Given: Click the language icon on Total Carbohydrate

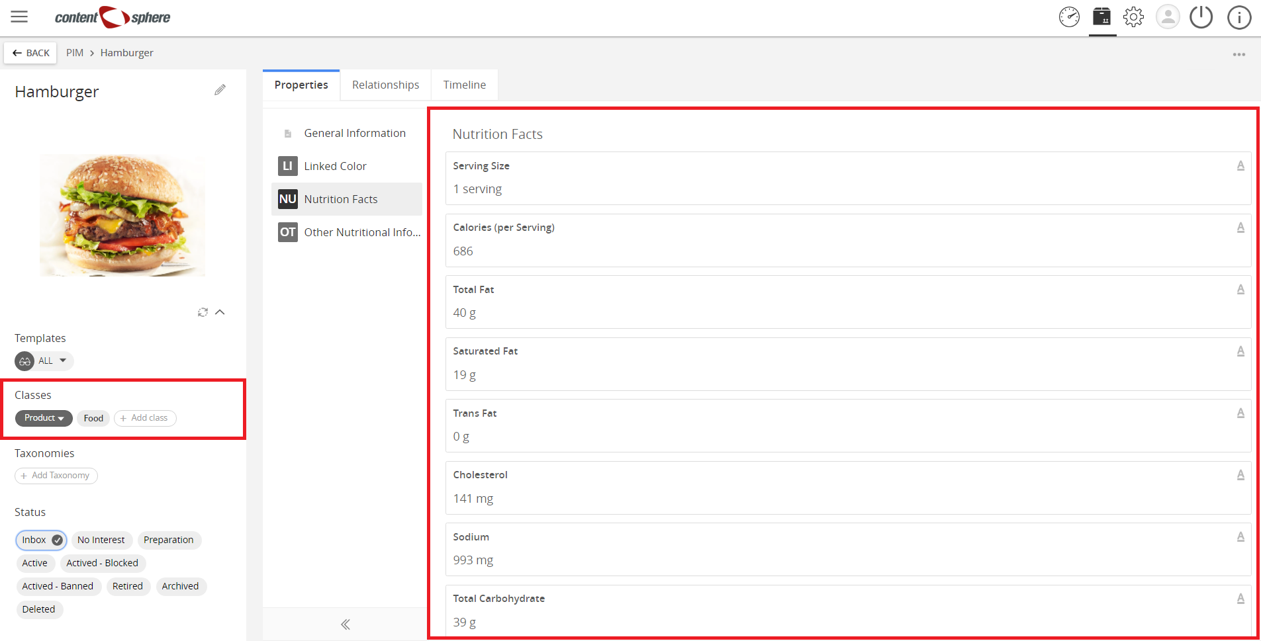Looking at the screenshot, I should click(1240, 599).
